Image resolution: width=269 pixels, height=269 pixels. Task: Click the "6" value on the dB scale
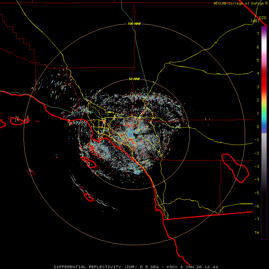point(258,47)
